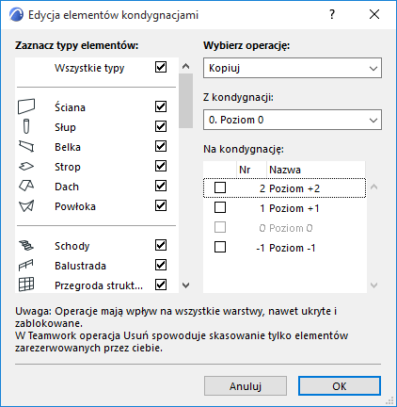Uncheck the Balustrada checkbox
This screenshot has height=407, width=397.
[x=161, y=265]
